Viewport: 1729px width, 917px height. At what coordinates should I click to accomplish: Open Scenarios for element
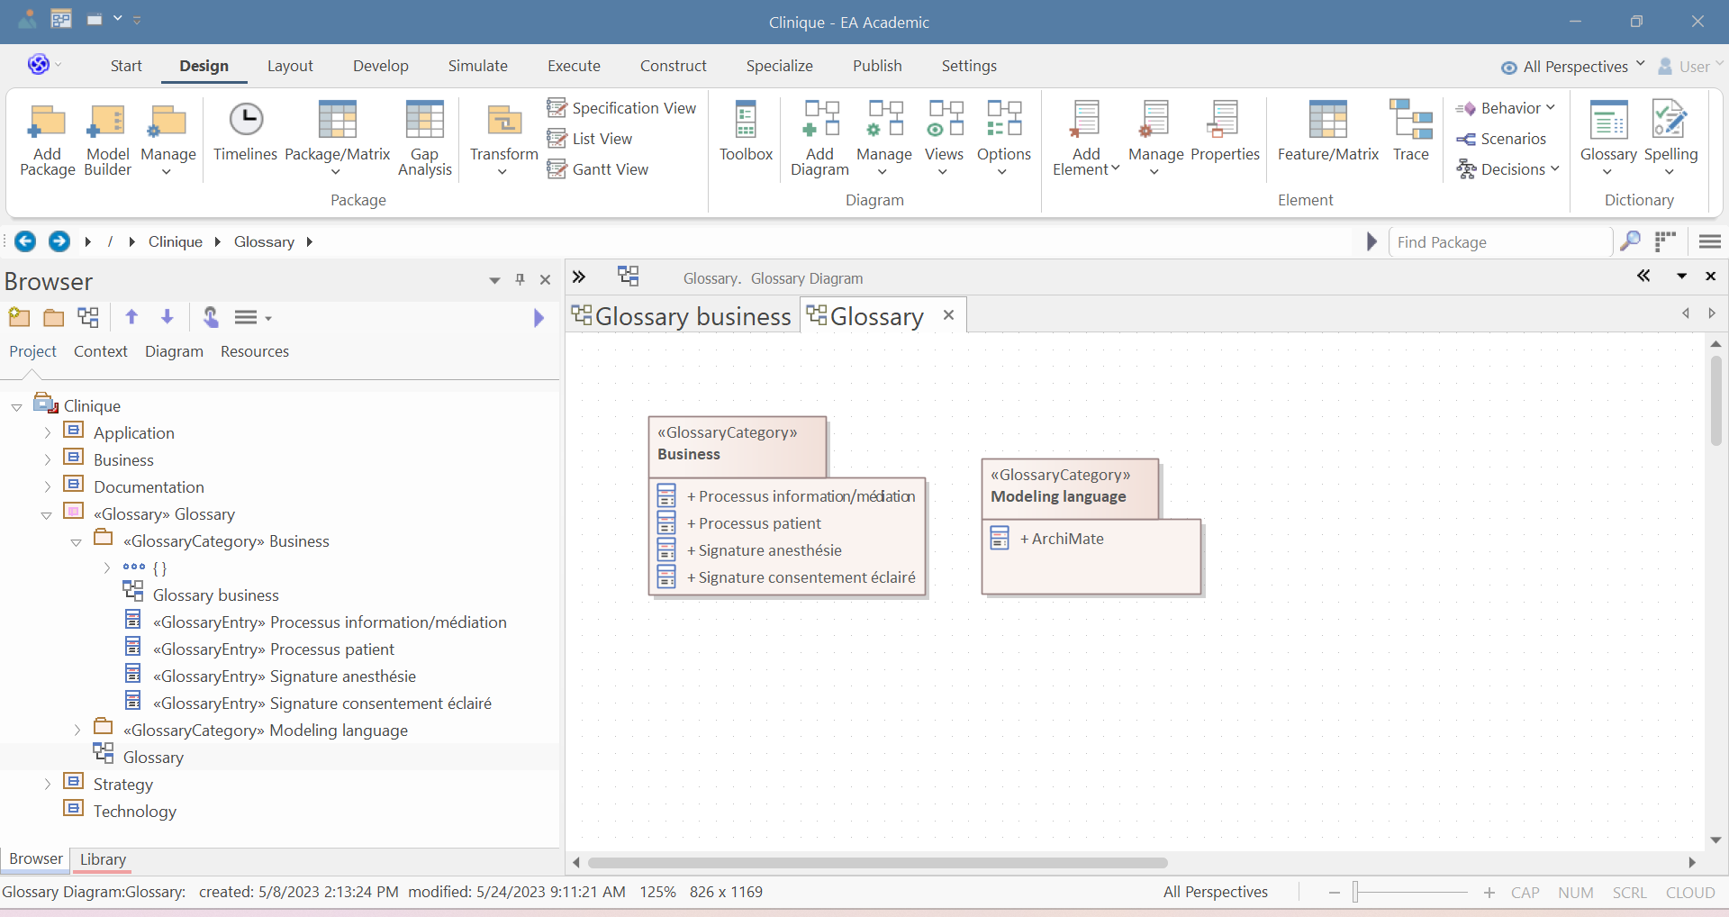tap(1501, 139)
